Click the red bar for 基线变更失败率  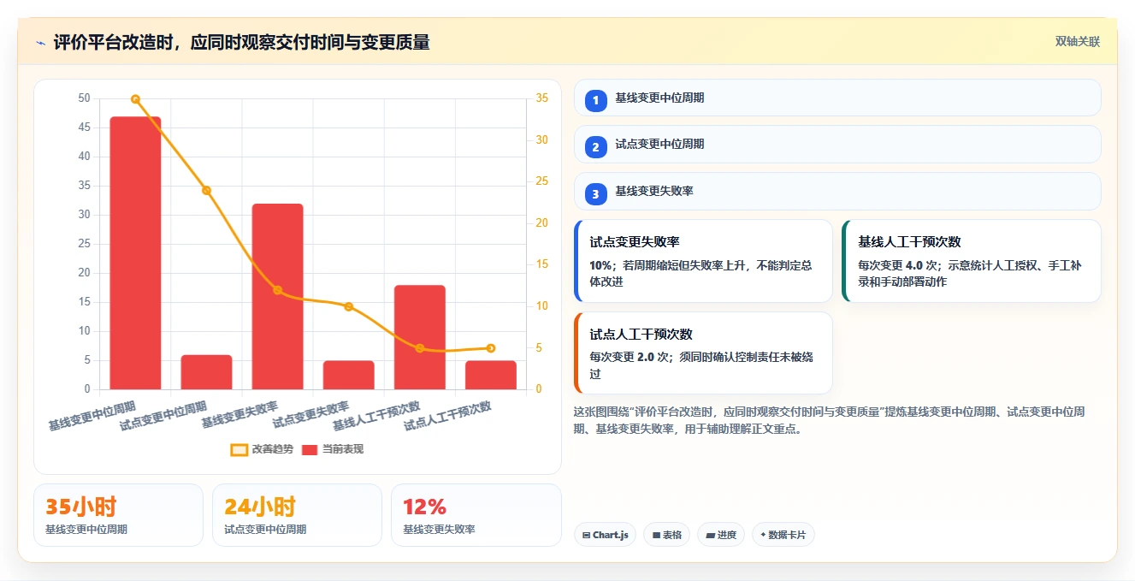(277, 297)
